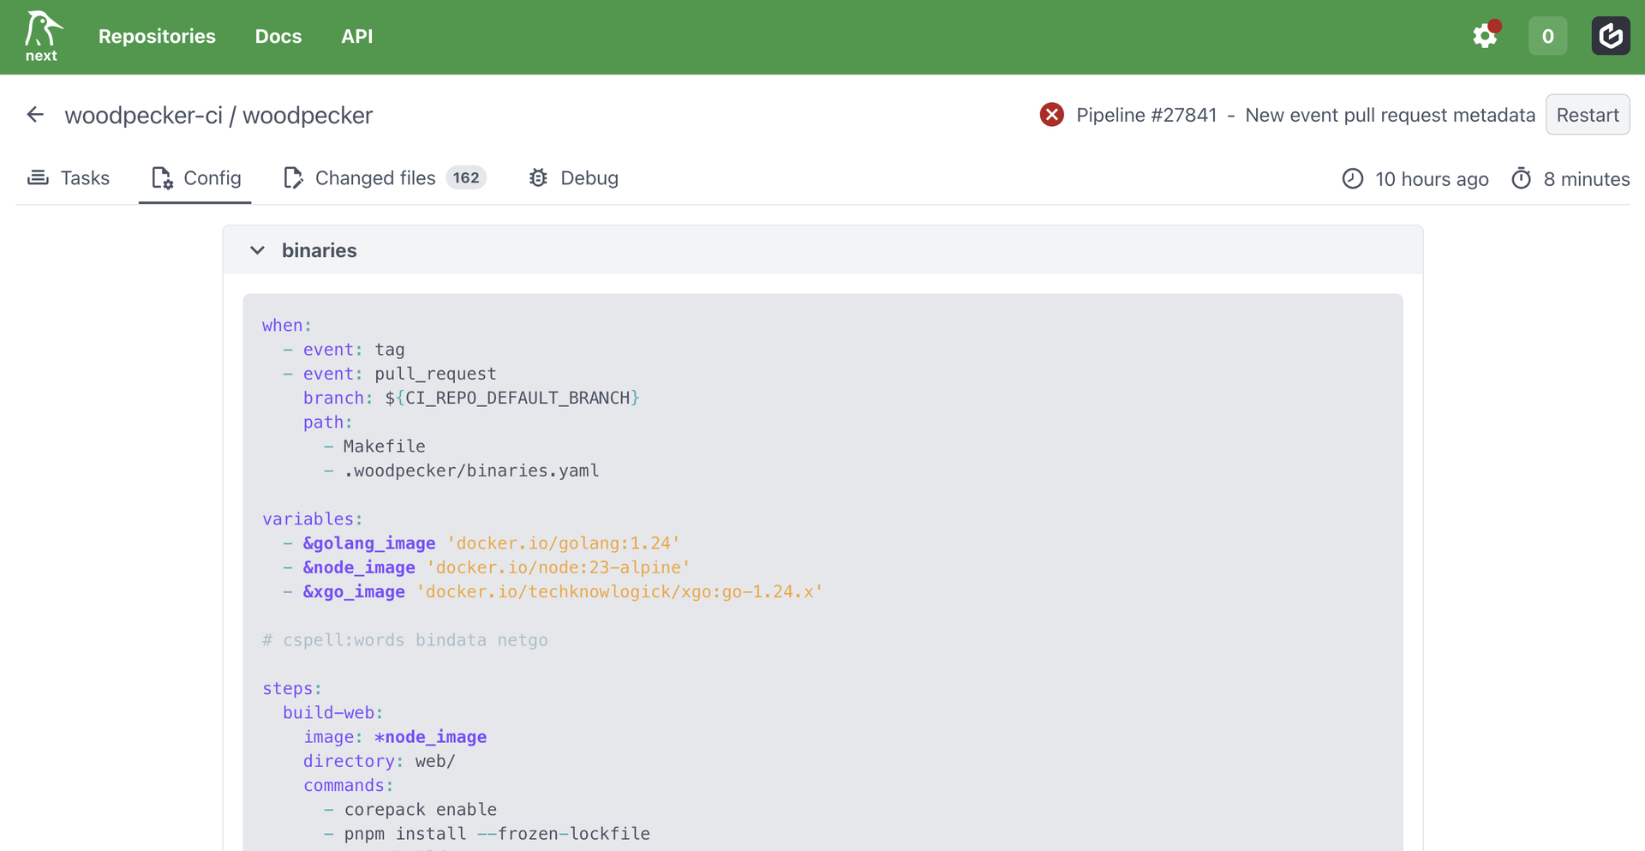The image size is (1645, 851).
Task: Click the clock icon beside 10 hours ago
Action: (1353, 178)
